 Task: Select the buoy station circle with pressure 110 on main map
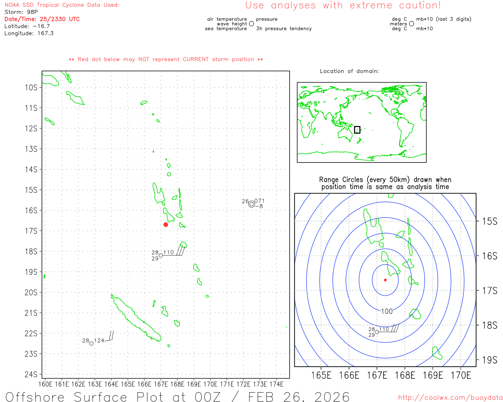point(161,256)
